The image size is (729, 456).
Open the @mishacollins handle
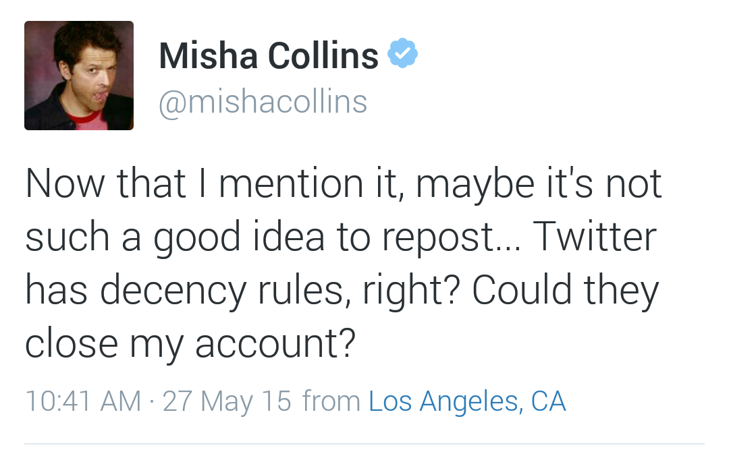point(263,102)
